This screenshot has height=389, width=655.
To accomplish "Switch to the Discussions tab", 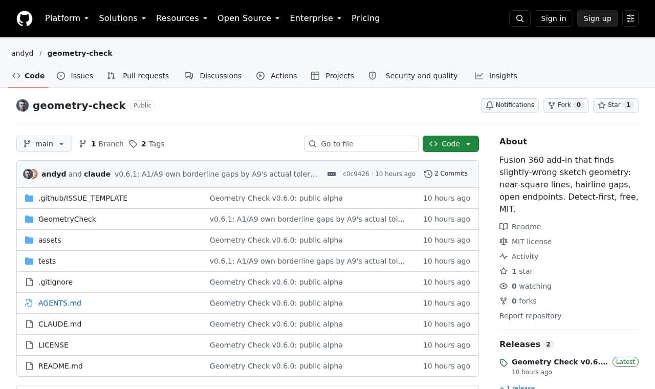I will tap(213, 76).
